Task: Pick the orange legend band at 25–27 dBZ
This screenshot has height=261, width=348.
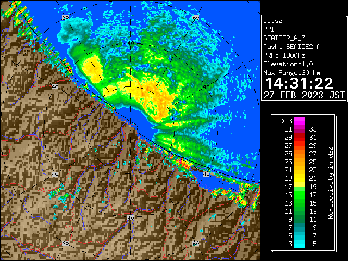Action: tap(299, 154)
